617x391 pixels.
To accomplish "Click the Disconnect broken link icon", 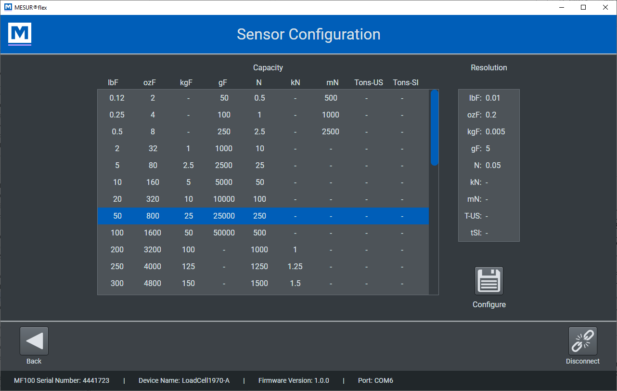I will (582, 341).
